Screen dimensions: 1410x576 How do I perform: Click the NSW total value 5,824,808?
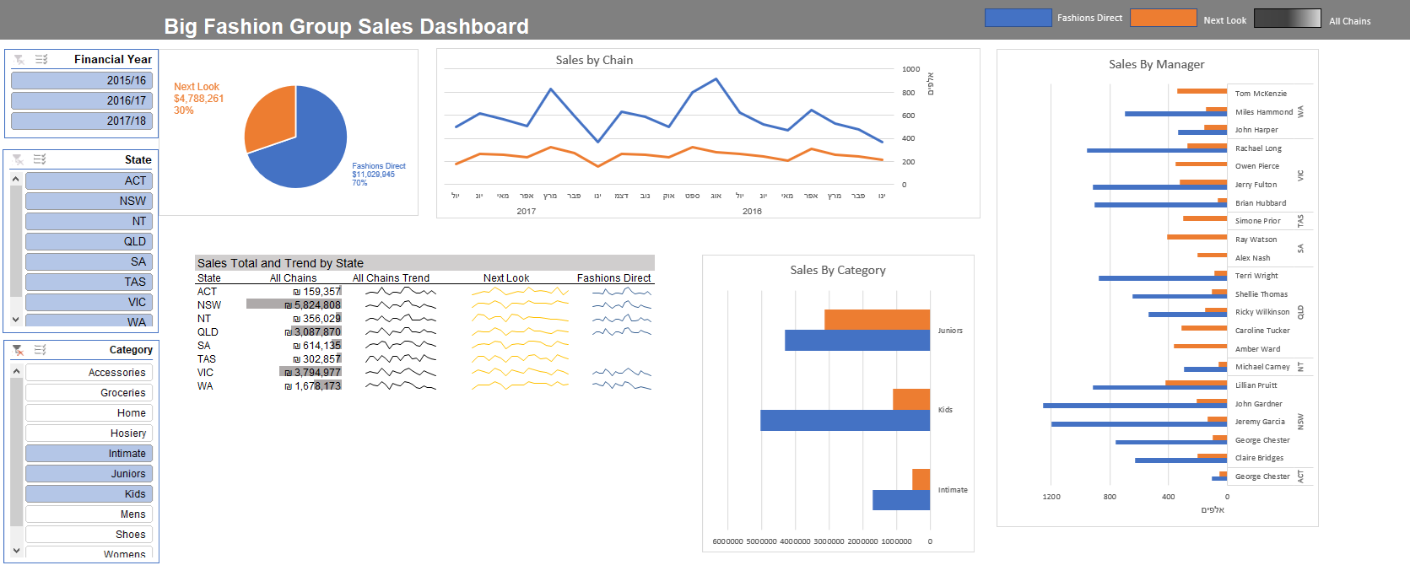(x=312, y=305)
